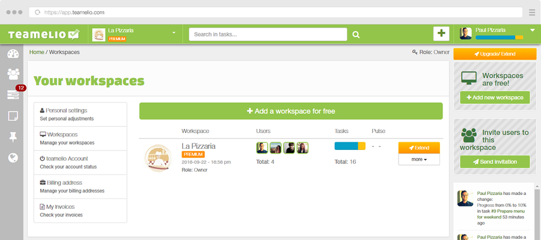Click the search magnifier icon
This screenshot has width=541, height=240.
pos(356,34)
